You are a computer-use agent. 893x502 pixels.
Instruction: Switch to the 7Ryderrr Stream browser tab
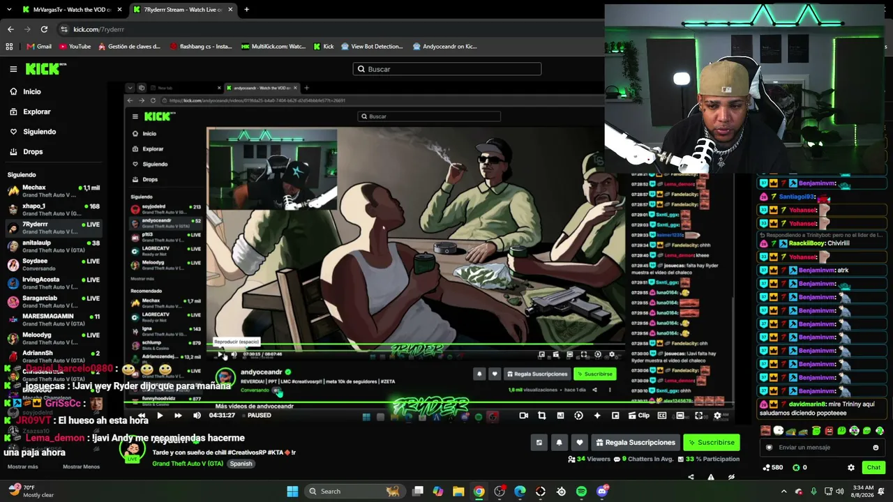click(183, 10)
